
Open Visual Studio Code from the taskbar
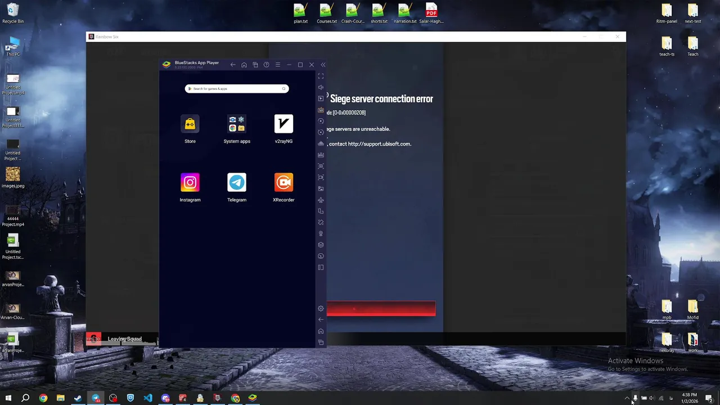click(148, 398)
